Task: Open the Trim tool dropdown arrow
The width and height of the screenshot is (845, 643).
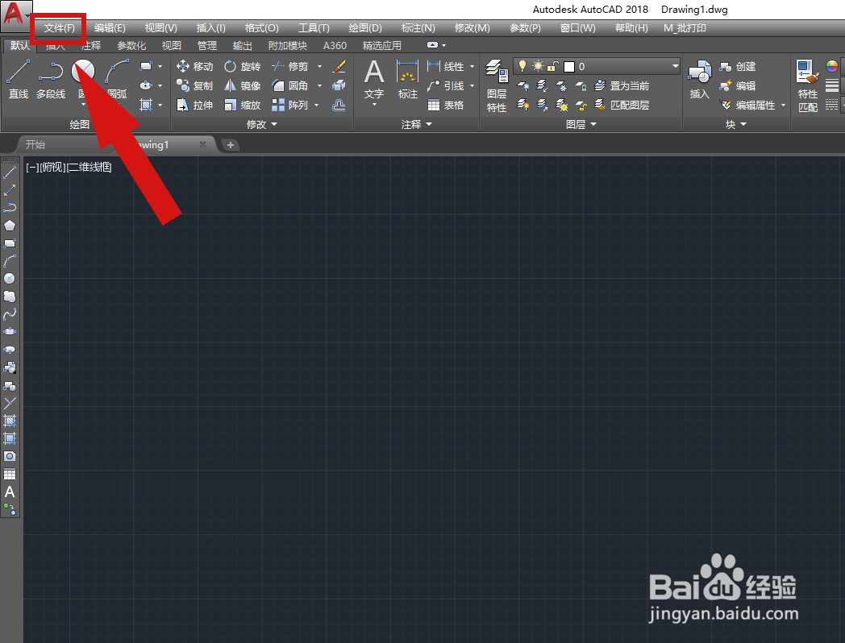Action: 319,66
